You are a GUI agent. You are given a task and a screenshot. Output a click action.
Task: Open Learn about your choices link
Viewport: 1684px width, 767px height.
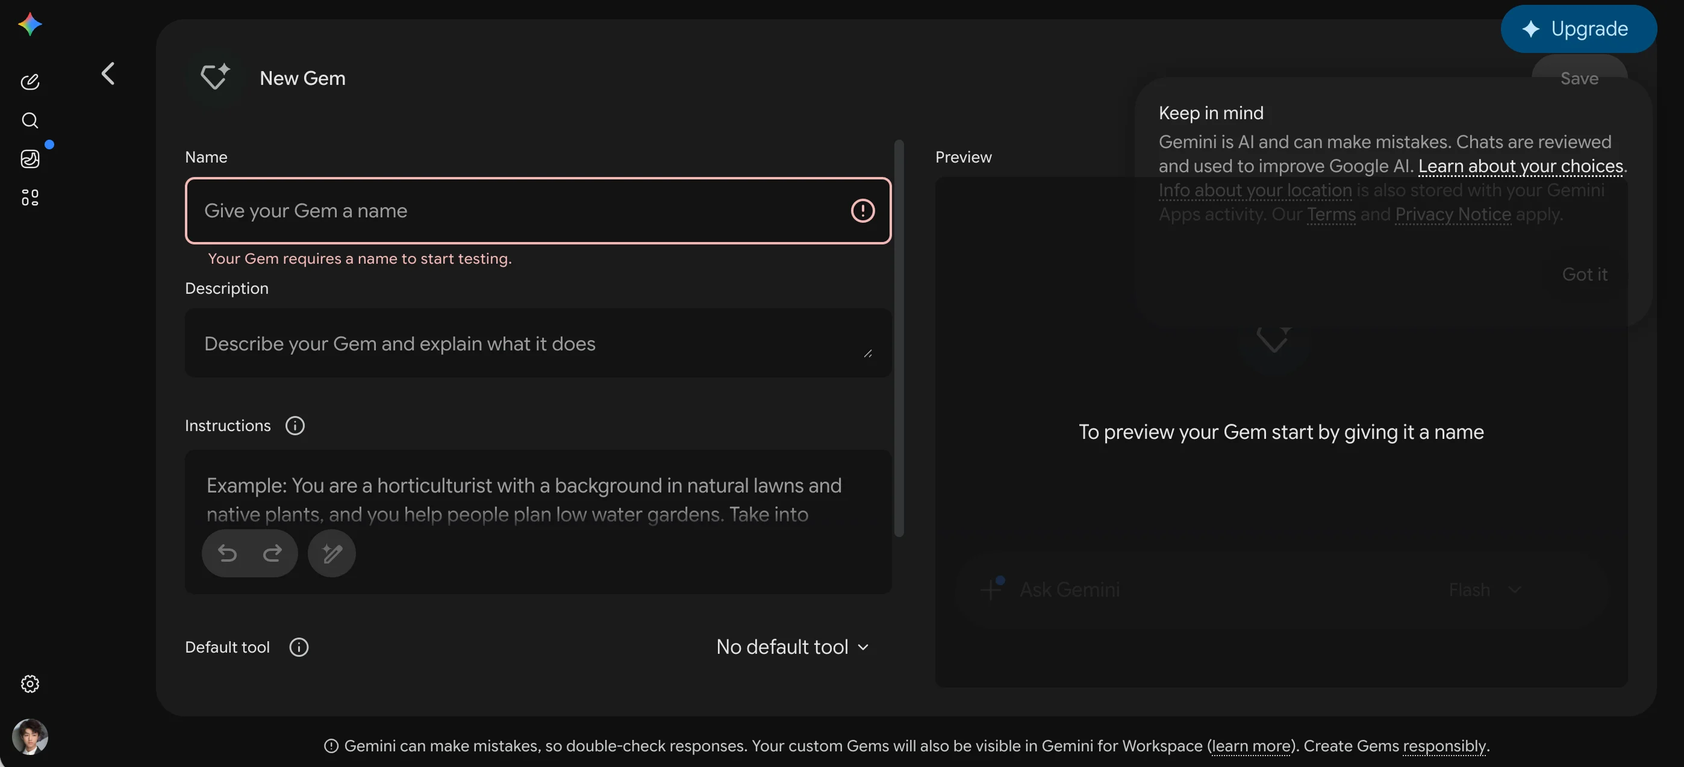pos(1521,166)
